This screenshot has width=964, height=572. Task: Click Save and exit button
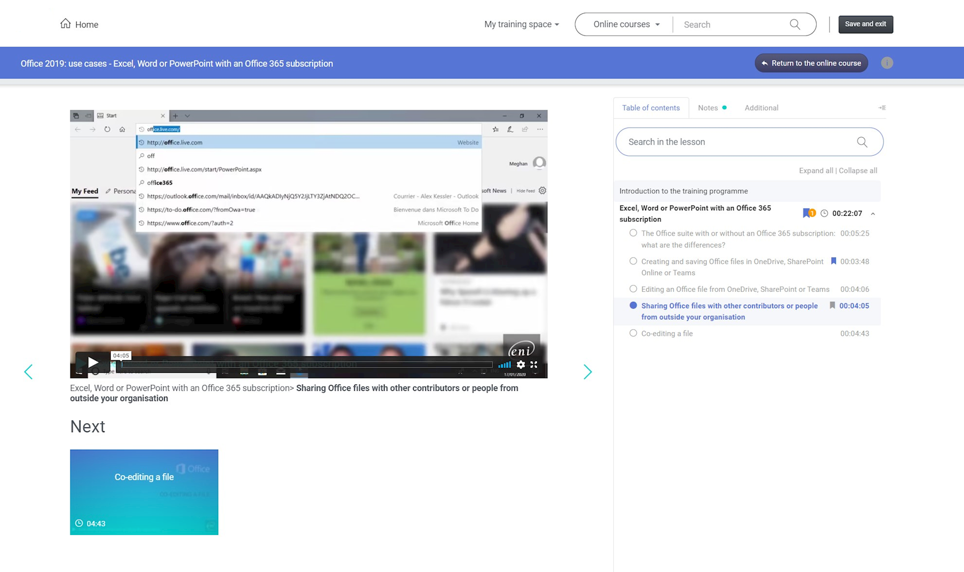pyautogui.click(x=865, y=24)
